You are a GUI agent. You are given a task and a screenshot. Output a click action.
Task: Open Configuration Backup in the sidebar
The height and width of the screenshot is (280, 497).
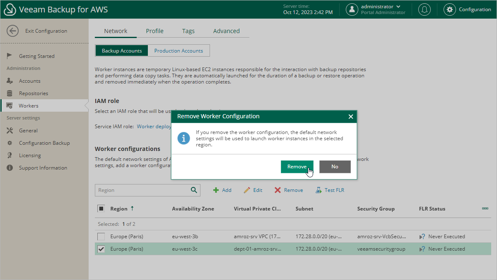click(x=44, y=143)
